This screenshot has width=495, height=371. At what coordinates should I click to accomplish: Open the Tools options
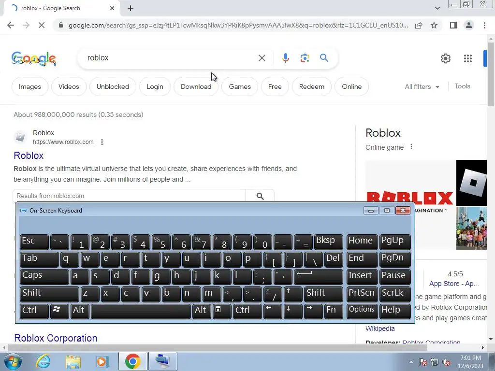click(x=462, y=86)
